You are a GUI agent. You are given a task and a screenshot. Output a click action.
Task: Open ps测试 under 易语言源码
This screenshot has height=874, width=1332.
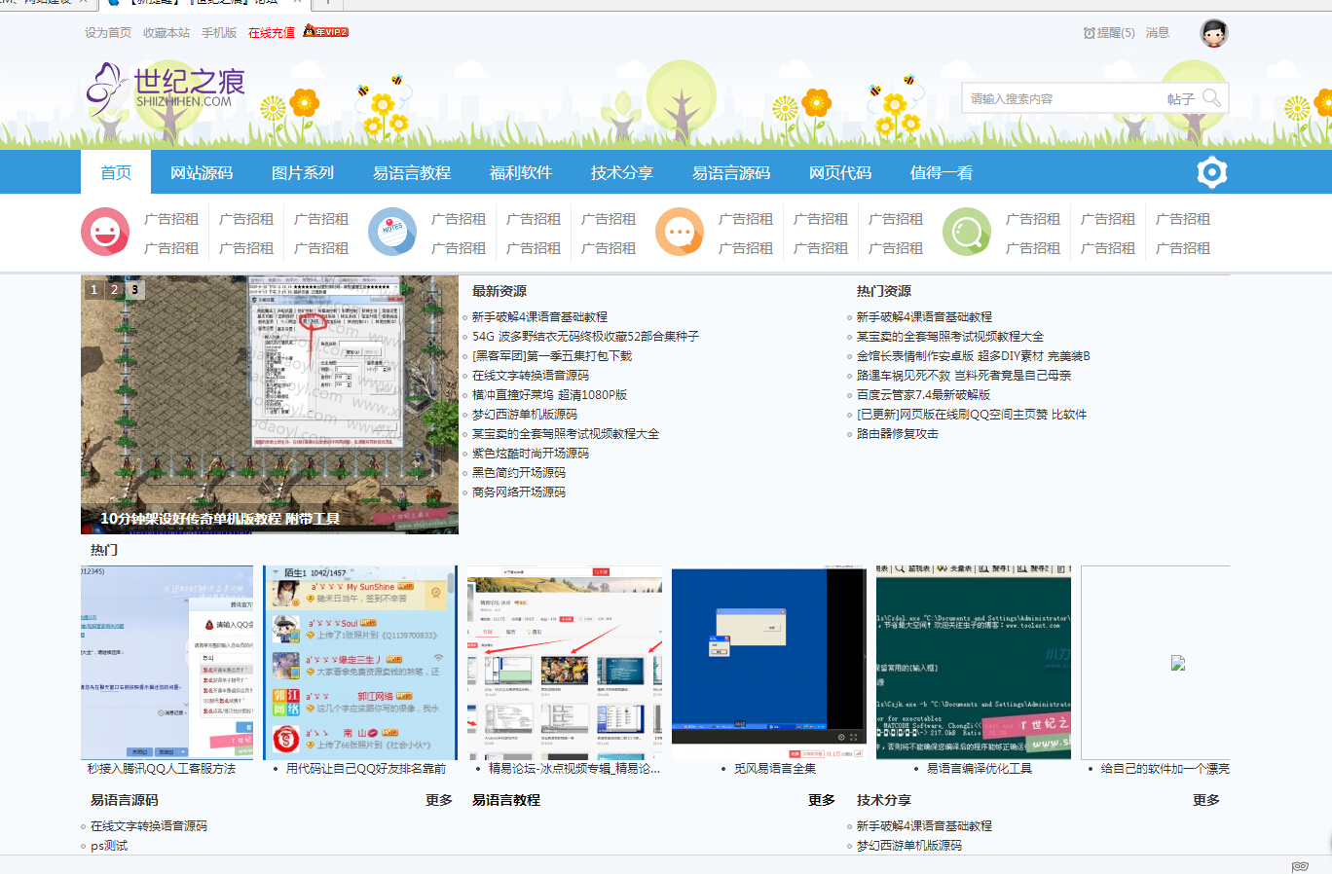[x=109, y=846]
